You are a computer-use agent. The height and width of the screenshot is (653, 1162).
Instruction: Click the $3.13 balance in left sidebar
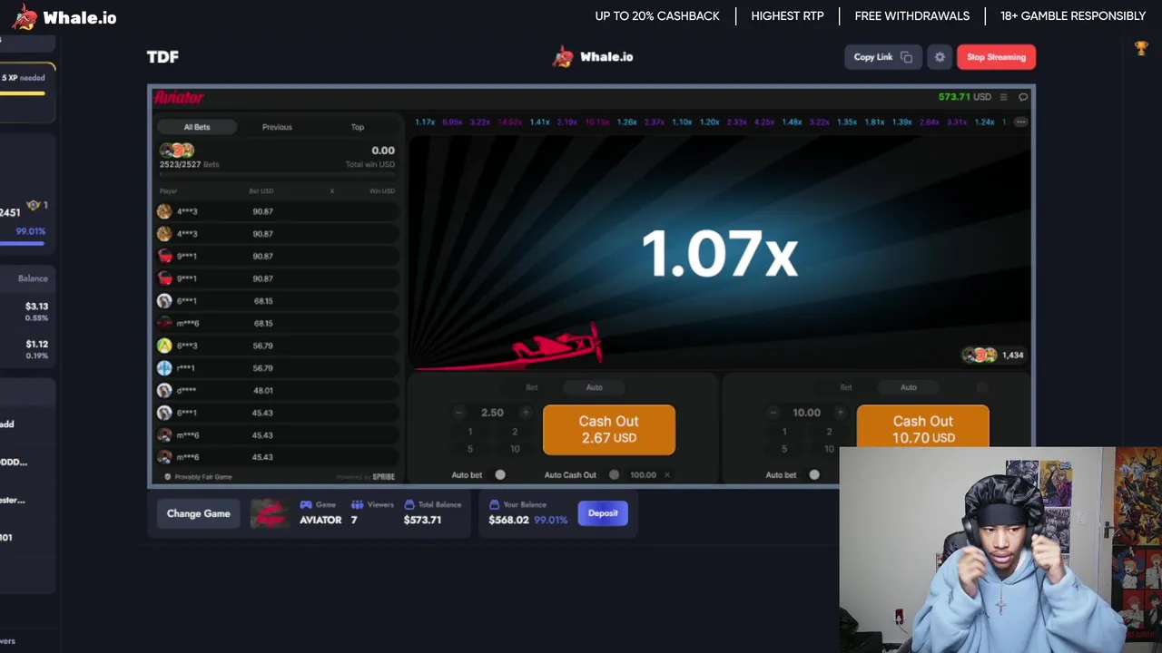click(36, 307)
